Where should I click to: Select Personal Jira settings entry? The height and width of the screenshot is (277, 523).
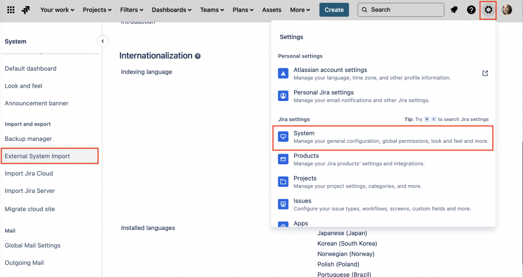pos(383,96)
